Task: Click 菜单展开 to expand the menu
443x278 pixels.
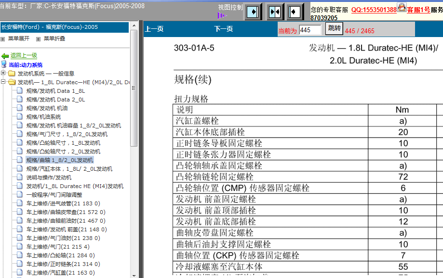Action: coord(19,38)
